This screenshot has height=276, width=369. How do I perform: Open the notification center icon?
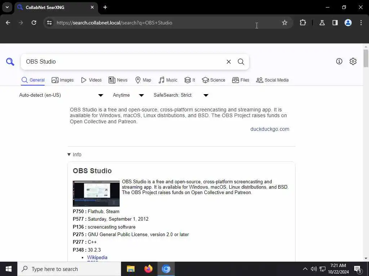357,269
